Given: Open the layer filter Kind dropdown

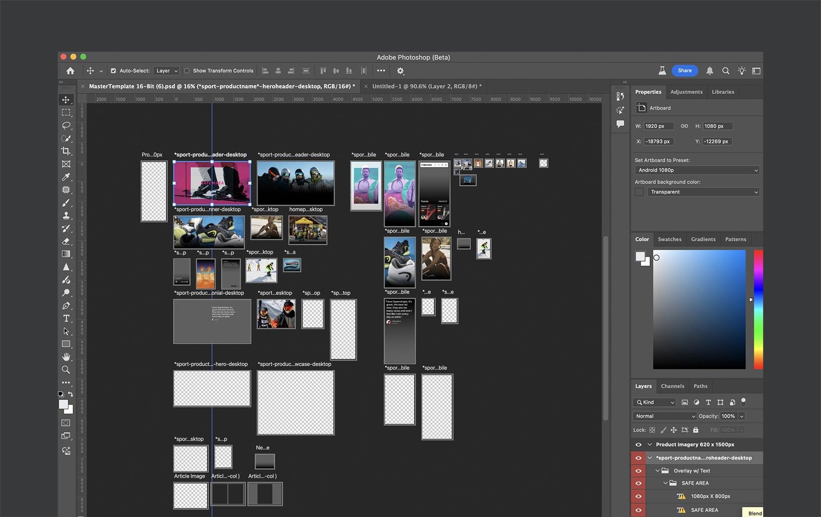Looking at the screenshot, I should (655, 402).
